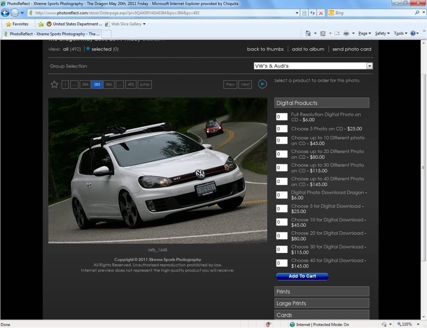Expand the Cards section
The width and height of the screenshot is (427, 328).
click(322, 315)
